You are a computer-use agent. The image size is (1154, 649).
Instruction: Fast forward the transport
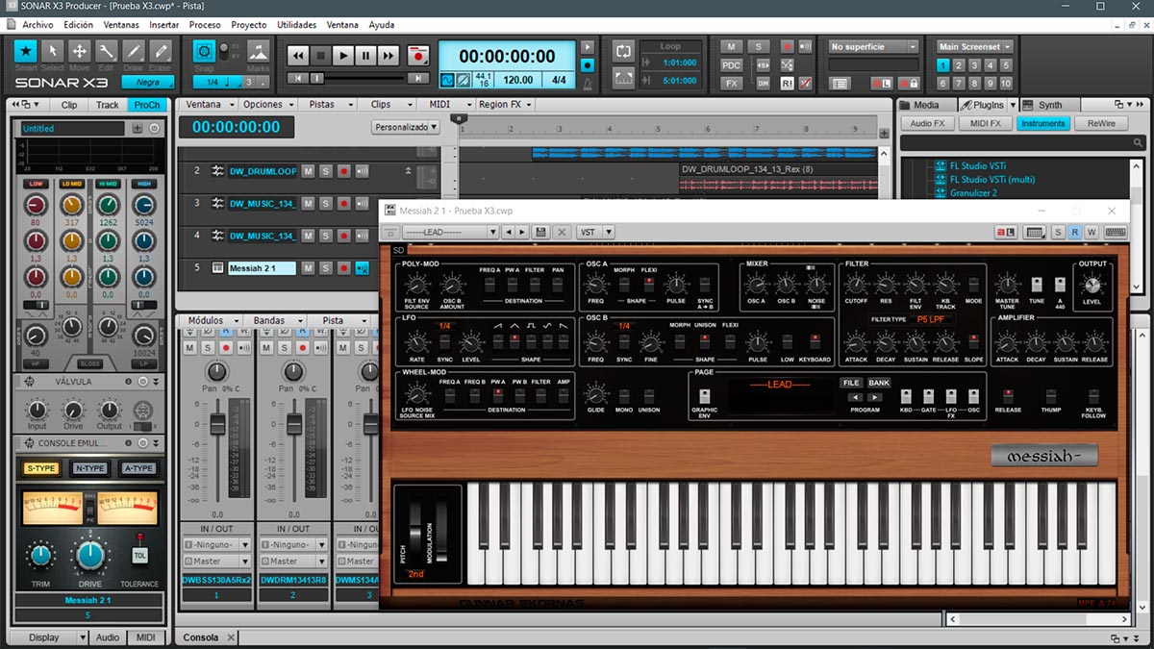388,57
